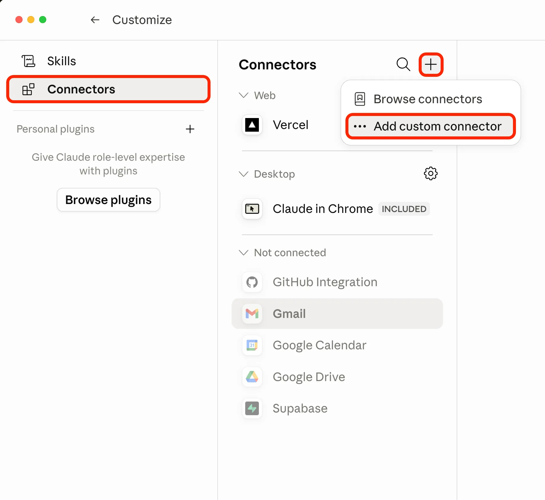Open GitHub Integration connector

337,282
